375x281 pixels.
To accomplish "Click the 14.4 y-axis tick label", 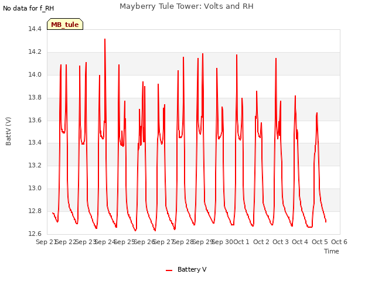I will (x=35, y=29).
